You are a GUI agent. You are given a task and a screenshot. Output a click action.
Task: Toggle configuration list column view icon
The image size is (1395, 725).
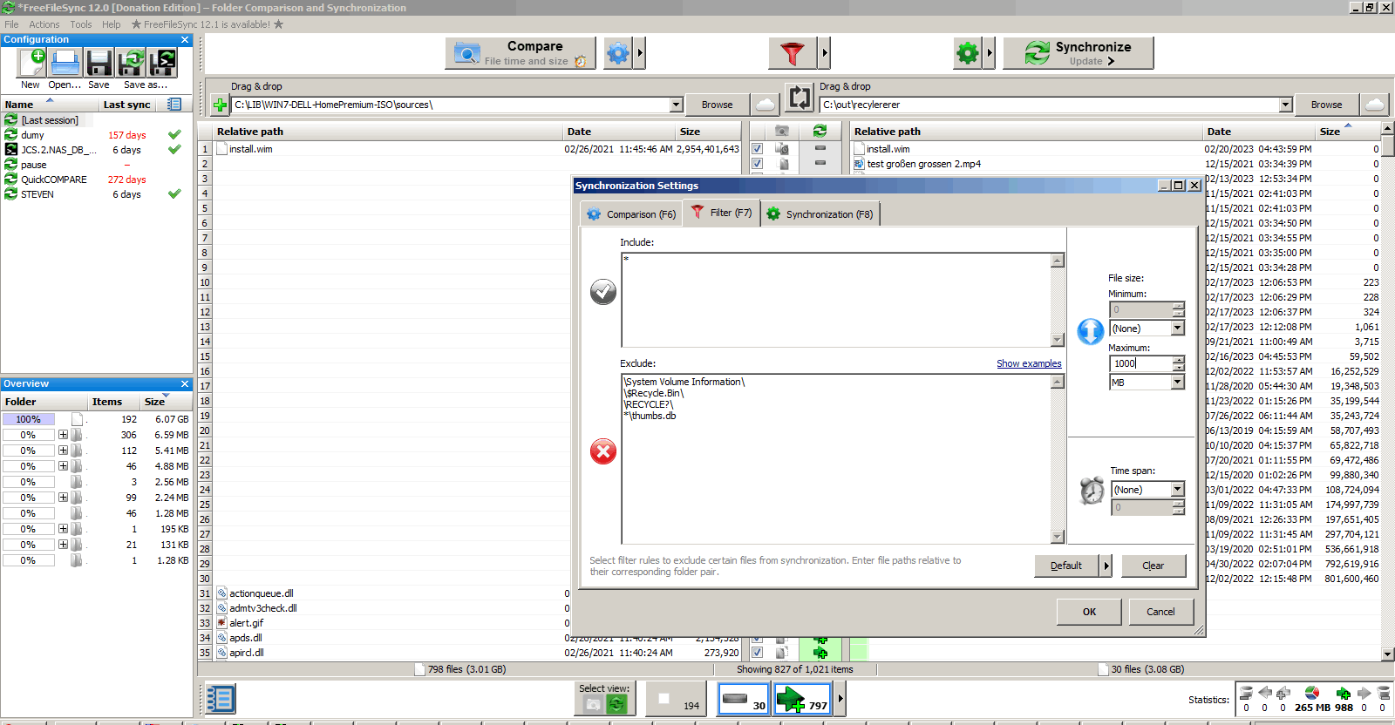point(174,105)
